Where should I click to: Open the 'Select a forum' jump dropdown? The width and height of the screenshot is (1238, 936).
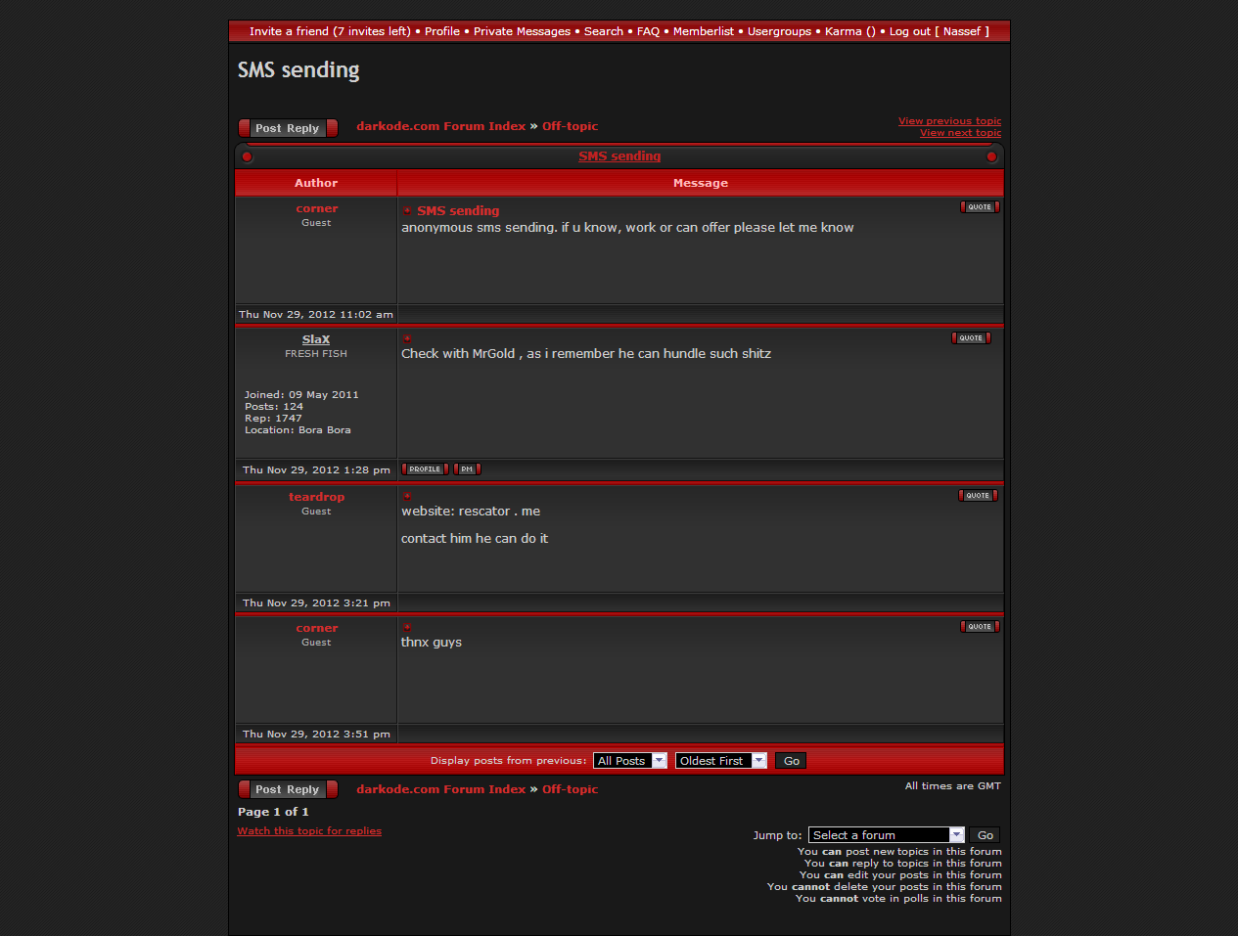tap(886, 835)
